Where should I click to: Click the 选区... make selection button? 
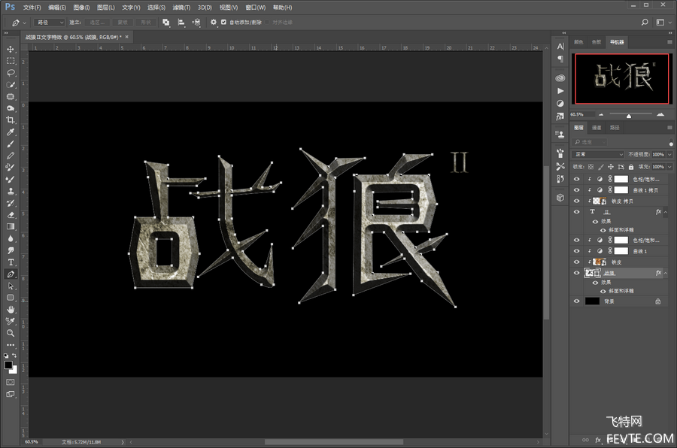(97, 22)
